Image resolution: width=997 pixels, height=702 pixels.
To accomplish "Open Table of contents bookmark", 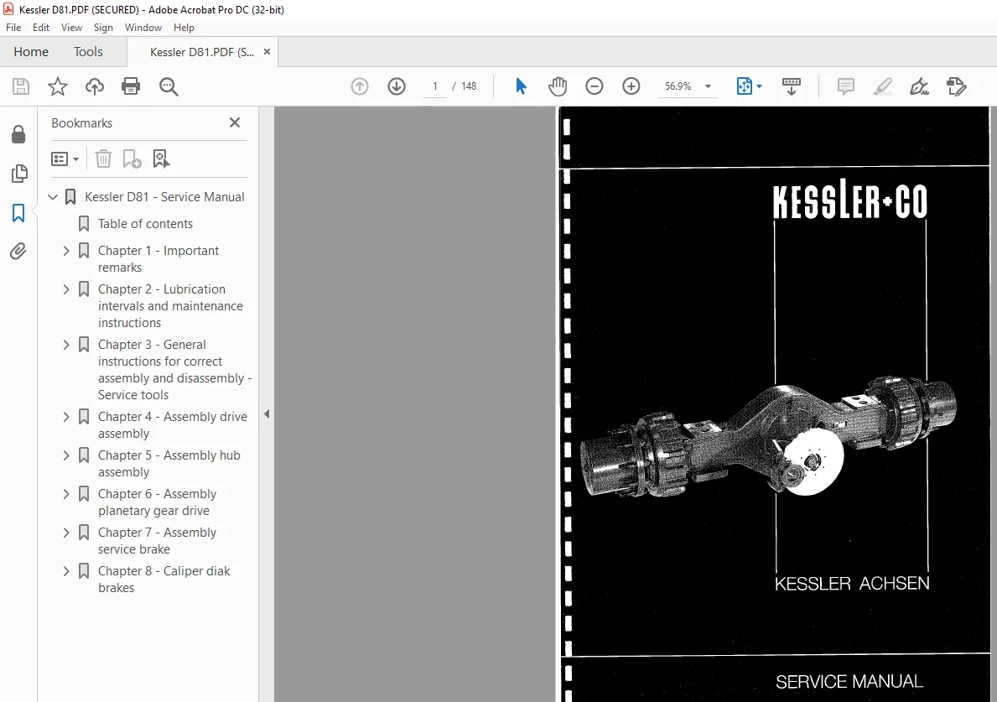I will coord(145,224).
